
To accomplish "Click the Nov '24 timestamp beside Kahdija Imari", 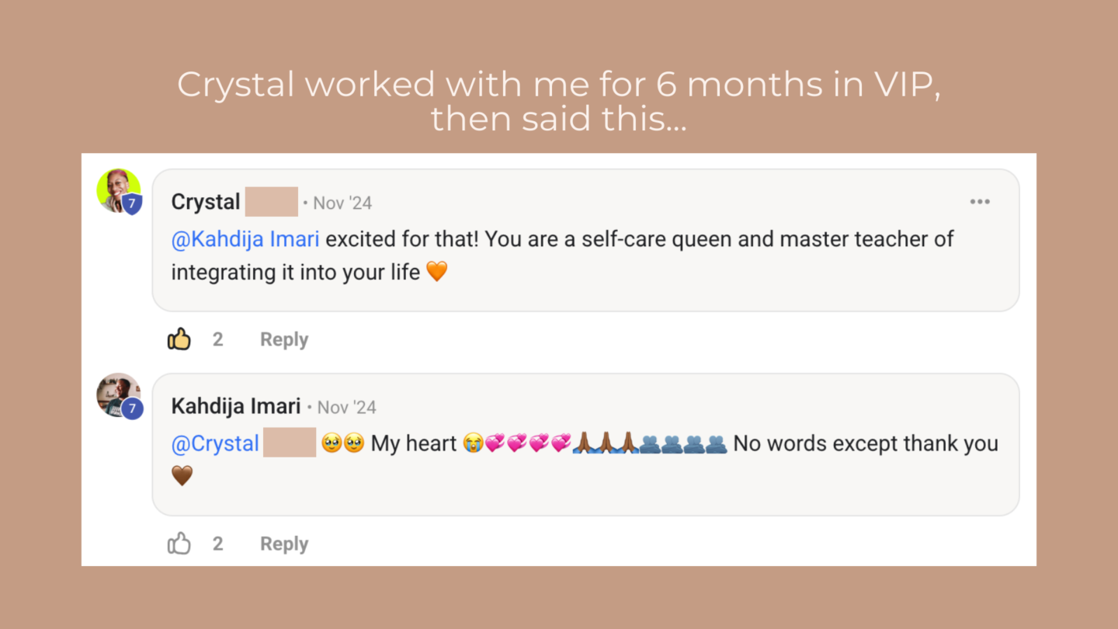I will [347, 407].
